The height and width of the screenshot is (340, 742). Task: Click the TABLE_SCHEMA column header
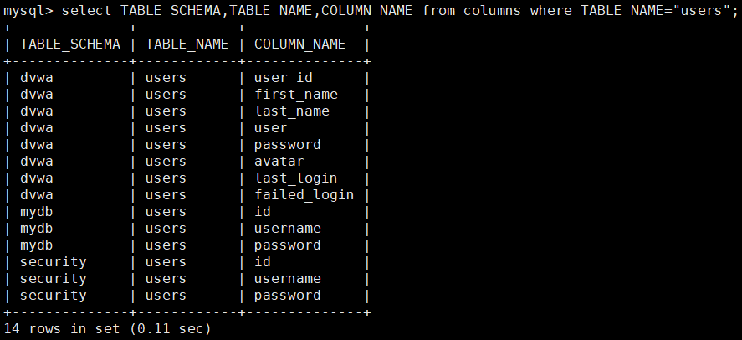tap(70, 44)
